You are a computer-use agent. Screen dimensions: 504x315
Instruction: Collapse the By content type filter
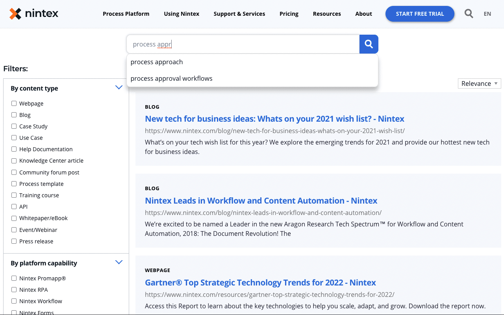pyautogui.click(x=119, y=87)
